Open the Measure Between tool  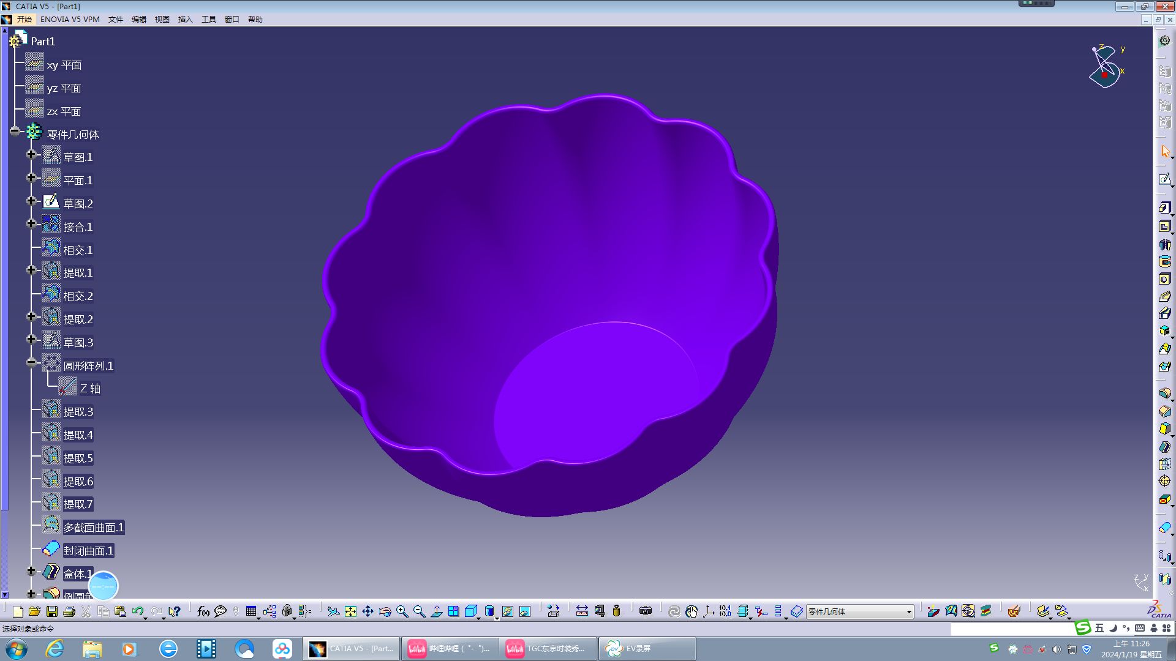click(x=582, y=611)
